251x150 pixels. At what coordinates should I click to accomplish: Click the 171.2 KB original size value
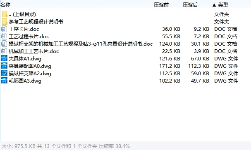pos(170,66)
